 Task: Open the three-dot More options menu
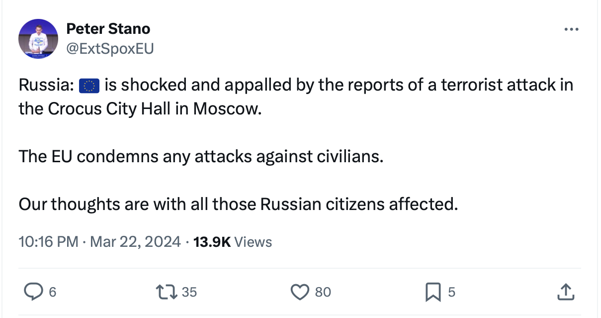click(571, 30)
